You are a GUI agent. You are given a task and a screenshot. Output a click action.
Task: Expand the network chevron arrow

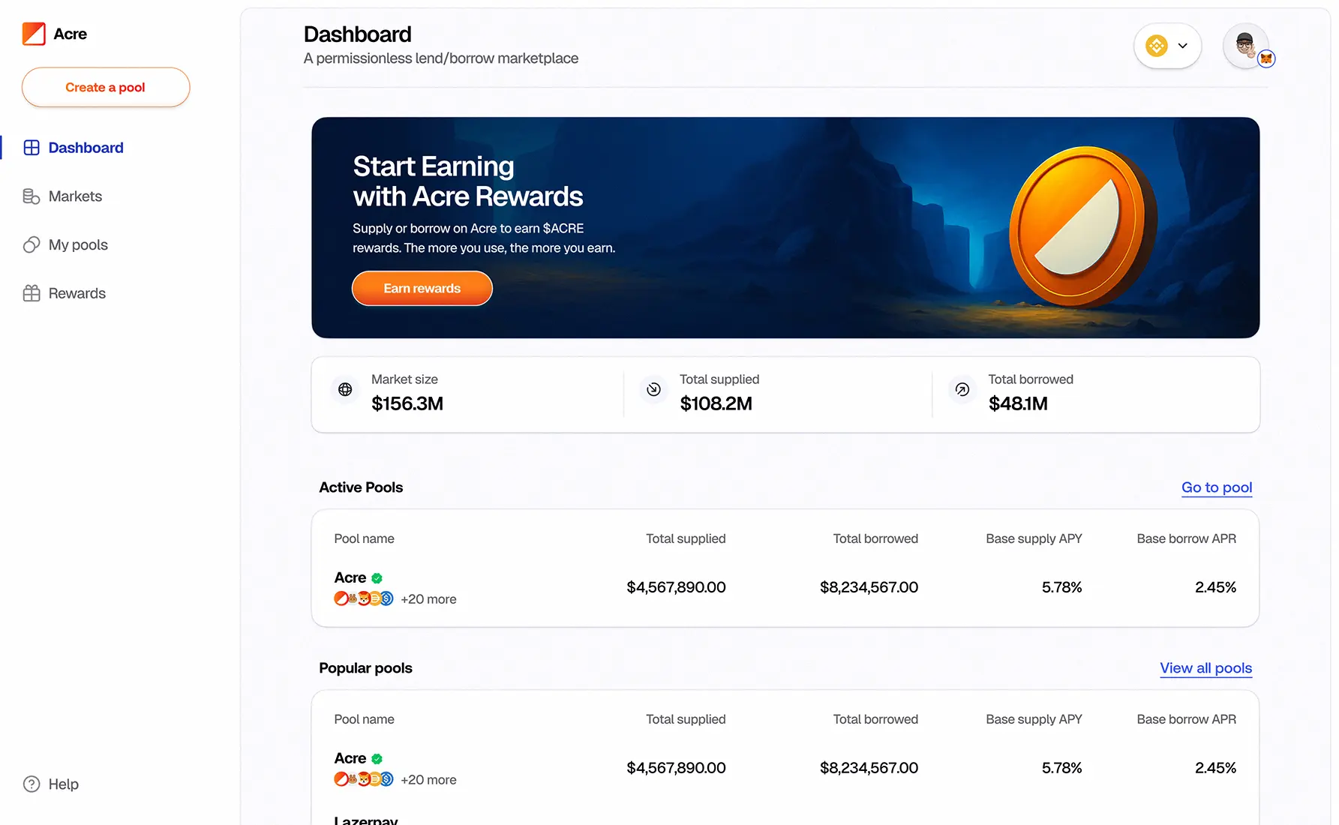point(1183,46)
